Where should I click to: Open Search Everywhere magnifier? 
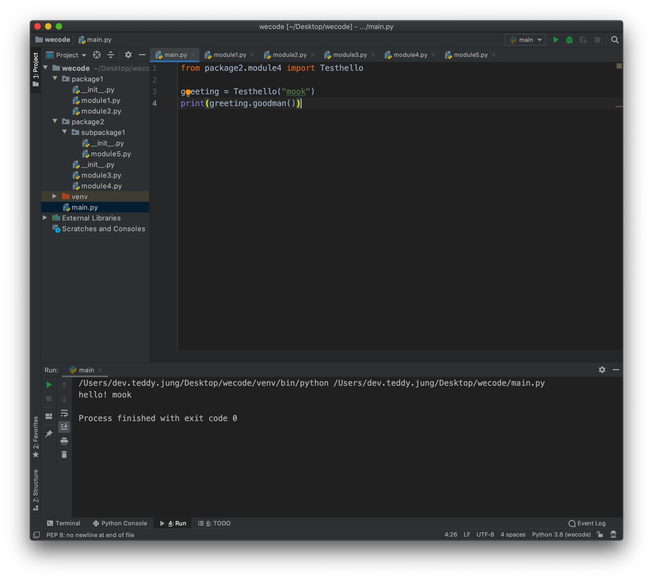click(x=615, y=40)
